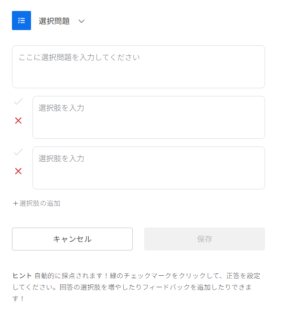Image resolution: width=287 pixels, height=313 pixels.
Task: Add another choice via 選択肢の追加
Action: coord(37,203)
